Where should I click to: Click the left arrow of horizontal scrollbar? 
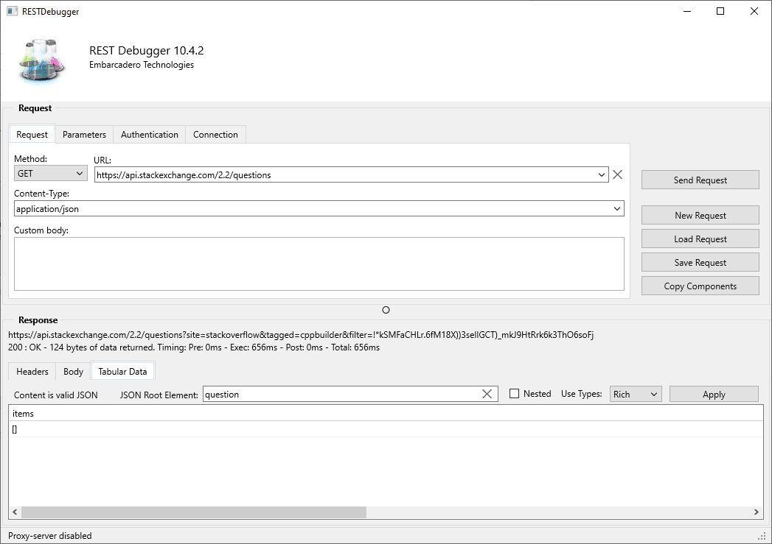click(x=15, y=512)
